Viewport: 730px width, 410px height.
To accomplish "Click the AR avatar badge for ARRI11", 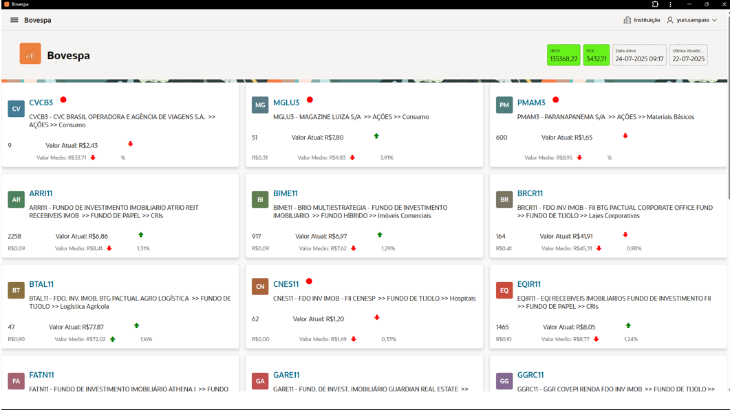I will (17, 199).
